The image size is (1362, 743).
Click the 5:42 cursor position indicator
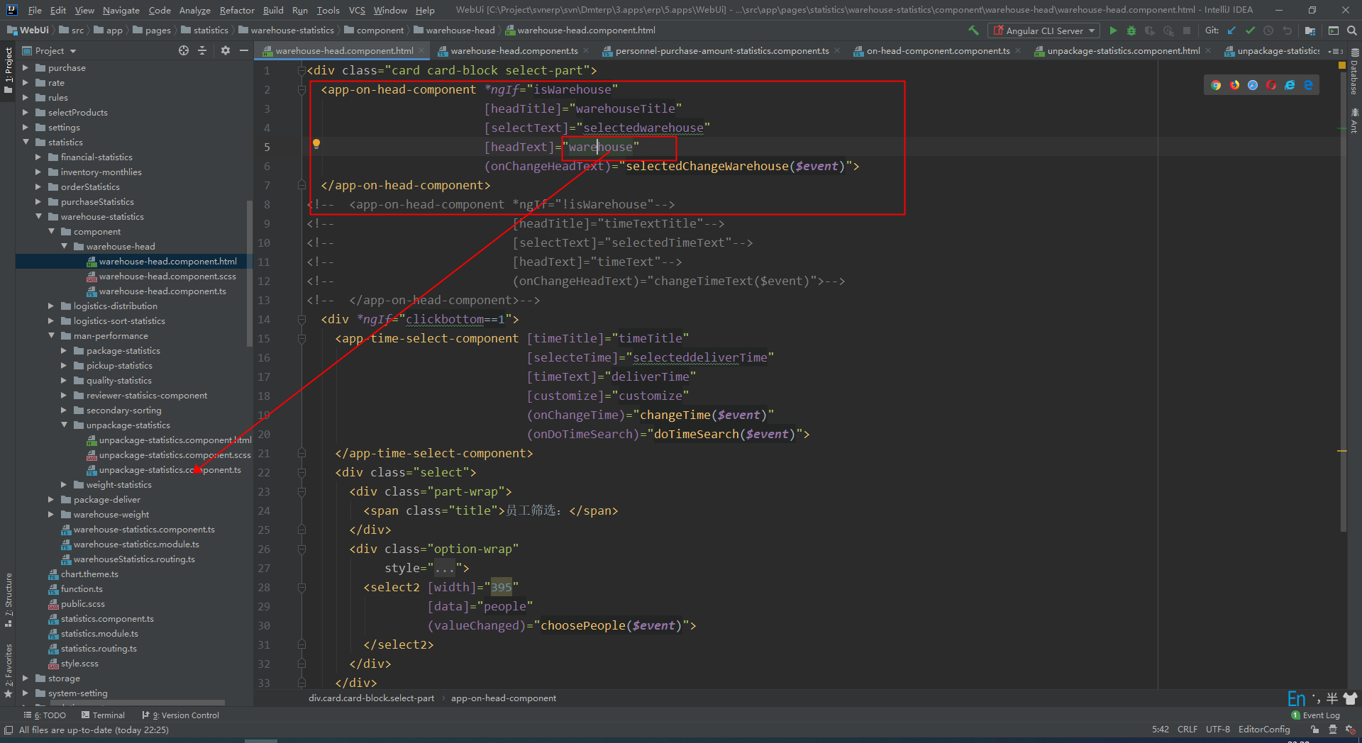coord(1161,730)
